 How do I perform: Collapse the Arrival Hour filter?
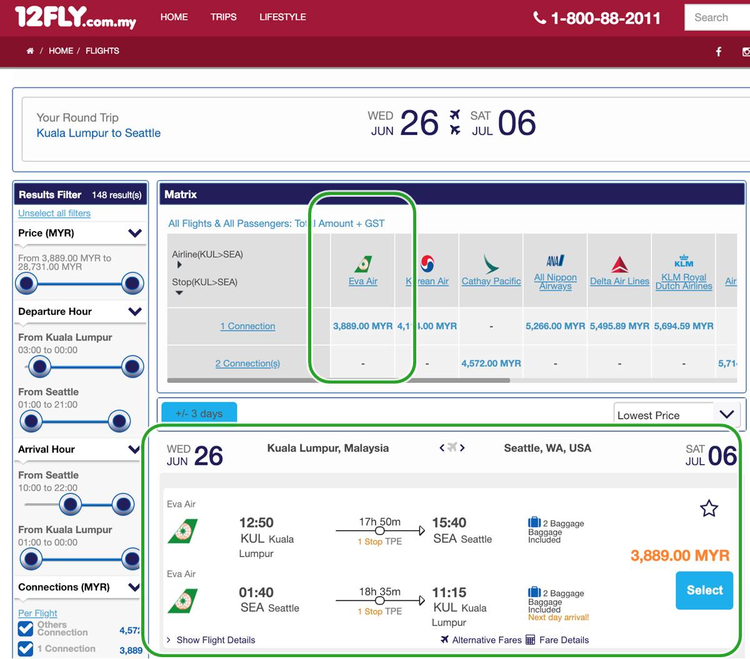134,449
